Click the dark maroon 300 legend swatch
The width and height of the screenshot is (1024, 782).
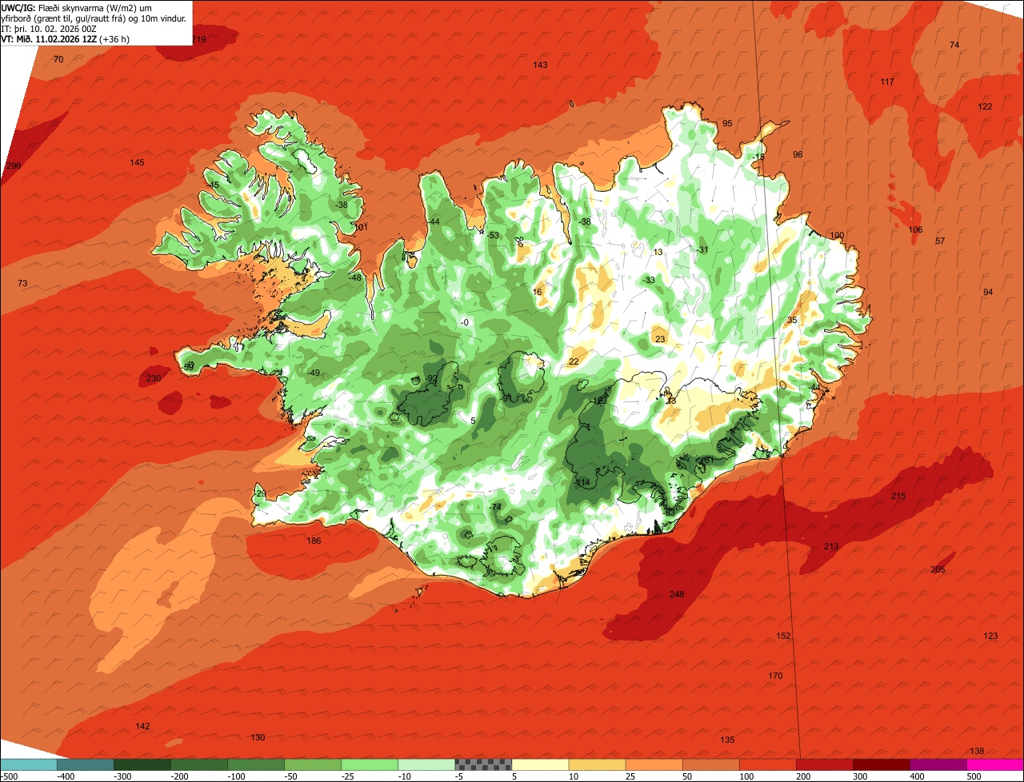(882, 764)
